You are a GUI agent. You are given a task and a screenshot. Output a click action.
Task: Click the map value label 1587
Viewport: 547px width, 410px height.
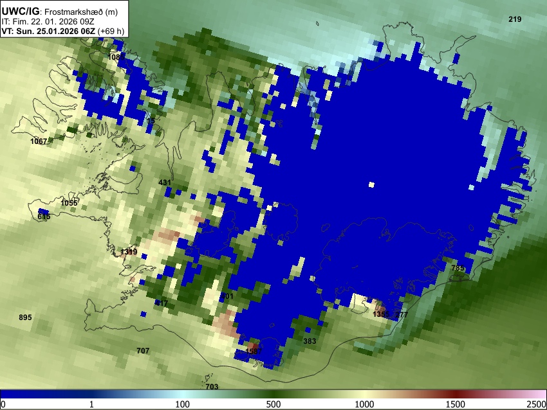254,351
